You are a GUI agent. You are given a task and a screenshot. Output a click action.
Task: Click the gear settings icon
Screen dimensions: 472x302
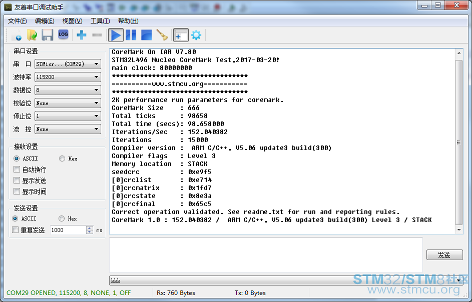click(196, 35)
